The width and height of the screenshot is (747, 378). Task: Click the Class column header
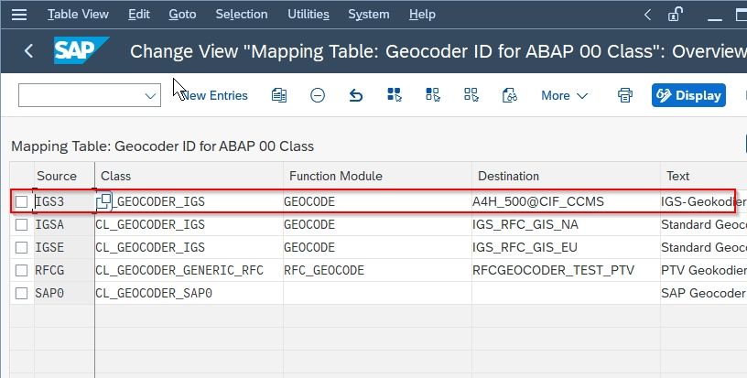click(189, 176)
